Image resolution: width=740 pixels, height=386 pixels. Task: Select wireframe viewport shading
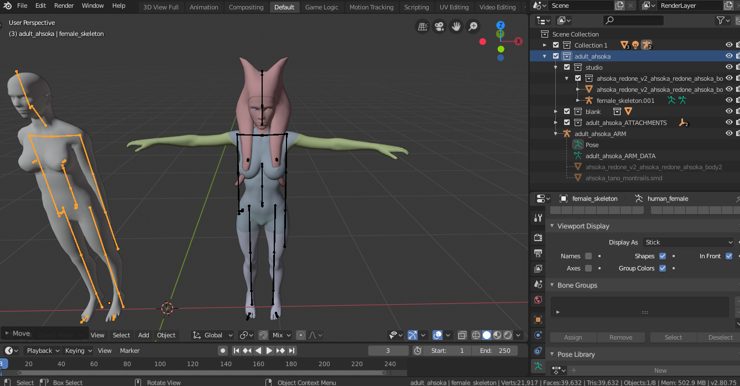coord(476,335)
